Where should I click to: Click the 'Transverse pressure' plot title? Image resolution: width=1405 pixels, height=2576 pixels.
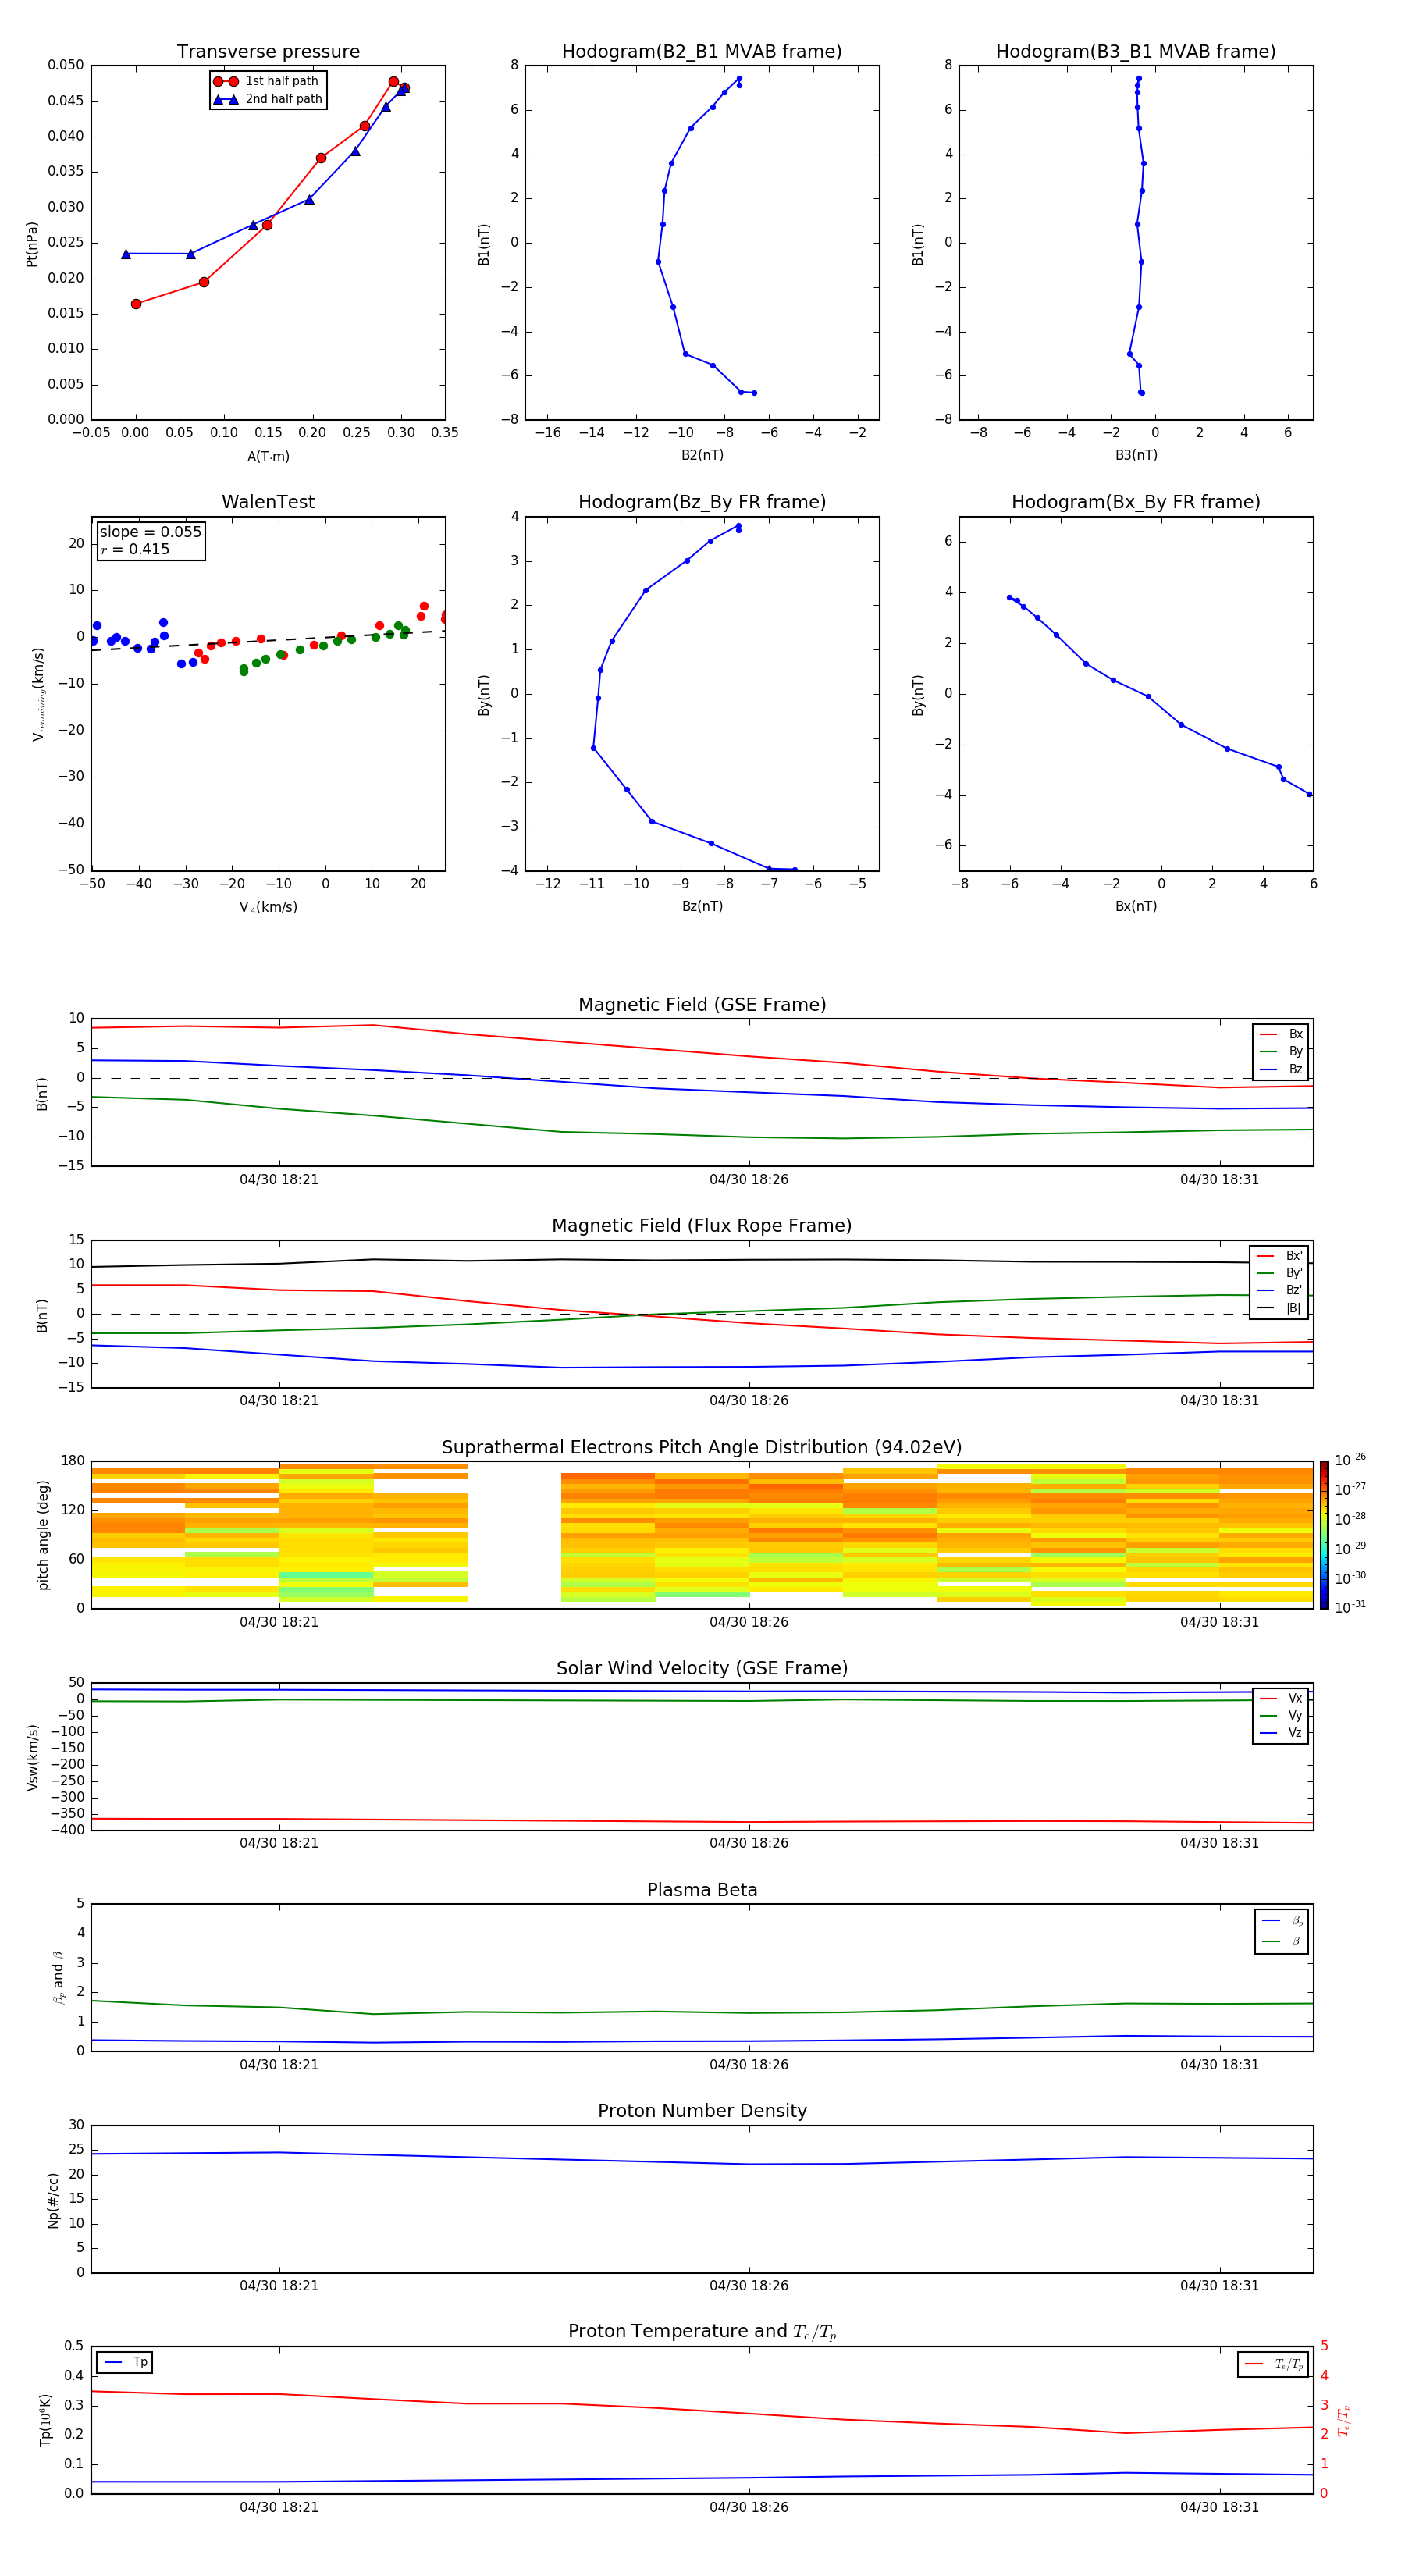click(x=268, y=52)
